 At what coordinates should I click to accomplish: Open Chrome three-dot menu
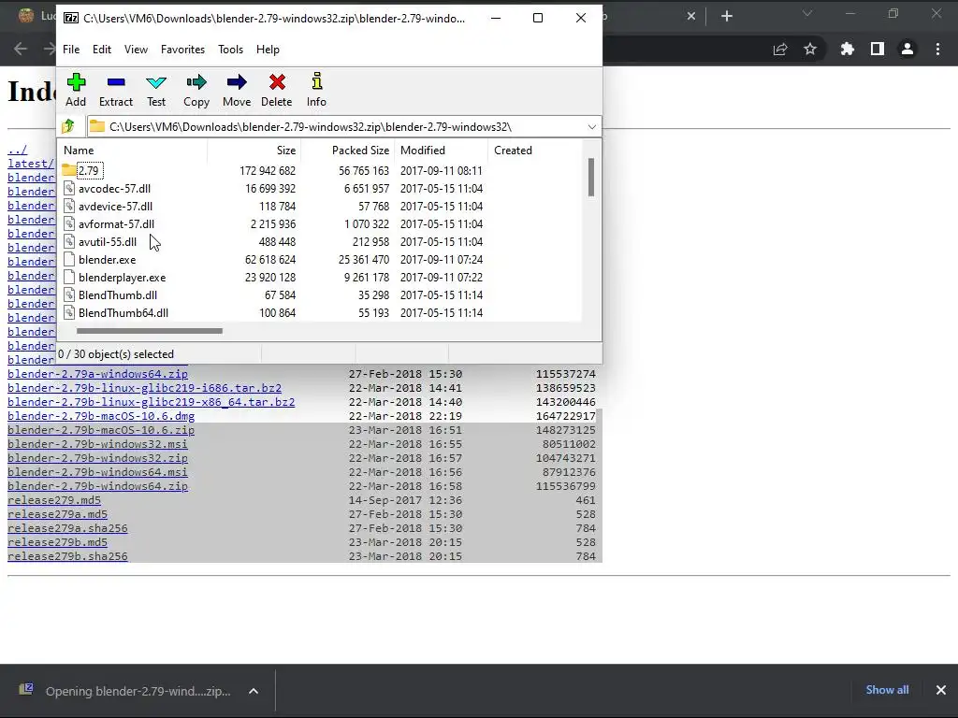(x=937, y=49)
